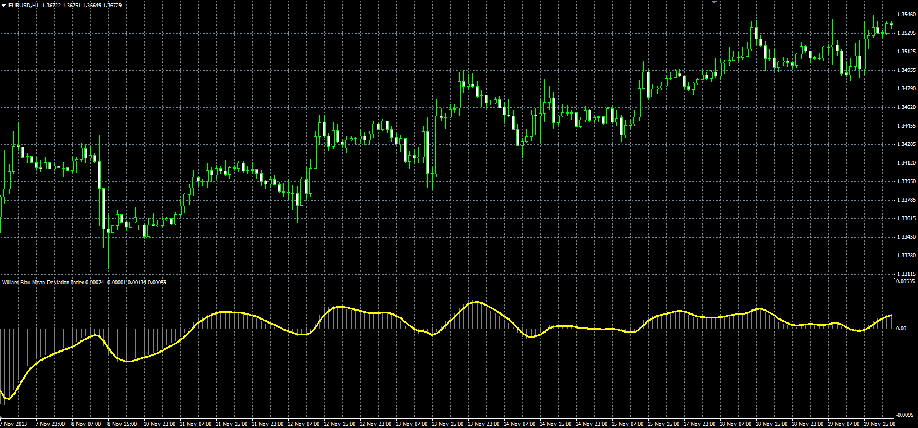Click the 8 Nov 15:00 time label

(122, 424)
